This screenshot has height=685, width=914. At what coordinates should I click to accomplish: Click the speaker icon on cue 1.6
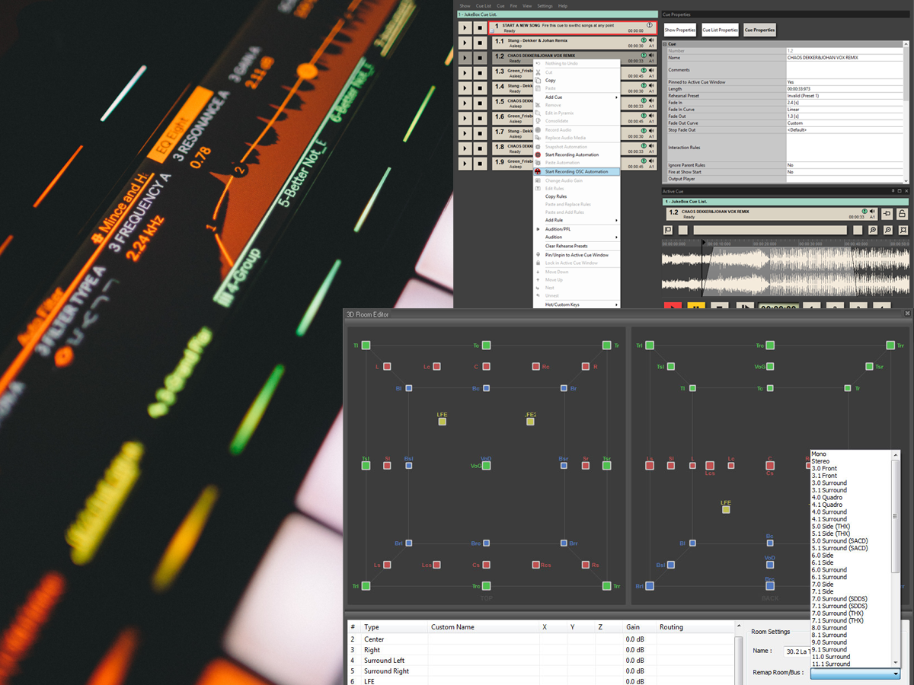[652, 116]
